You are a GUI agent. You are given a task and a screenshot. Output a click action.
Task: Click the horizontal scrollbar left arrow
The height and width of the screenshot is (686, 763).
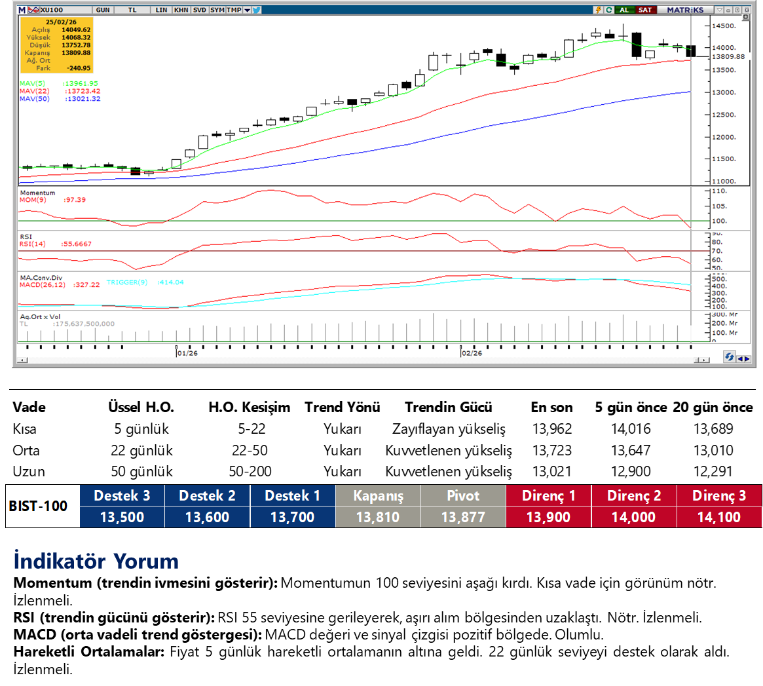22,360
